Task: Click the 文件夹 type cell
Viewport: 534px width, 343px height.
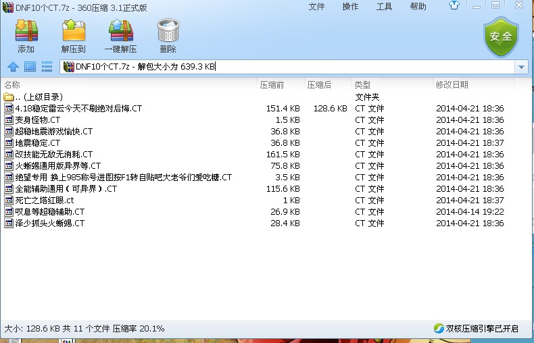Action: pos(367,97)
